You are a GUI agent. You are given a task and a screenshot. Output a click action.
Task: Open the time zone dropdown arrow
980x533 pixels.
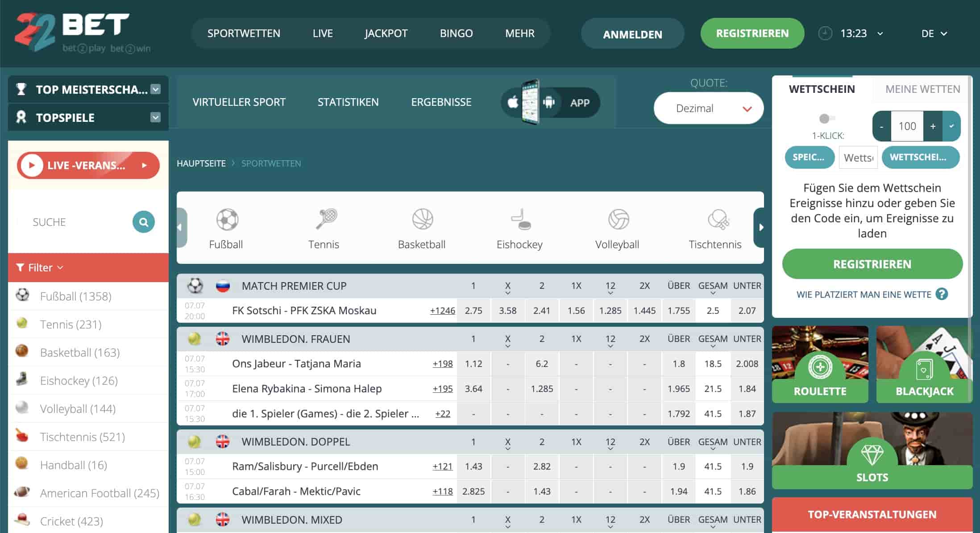tap(880, 33)
